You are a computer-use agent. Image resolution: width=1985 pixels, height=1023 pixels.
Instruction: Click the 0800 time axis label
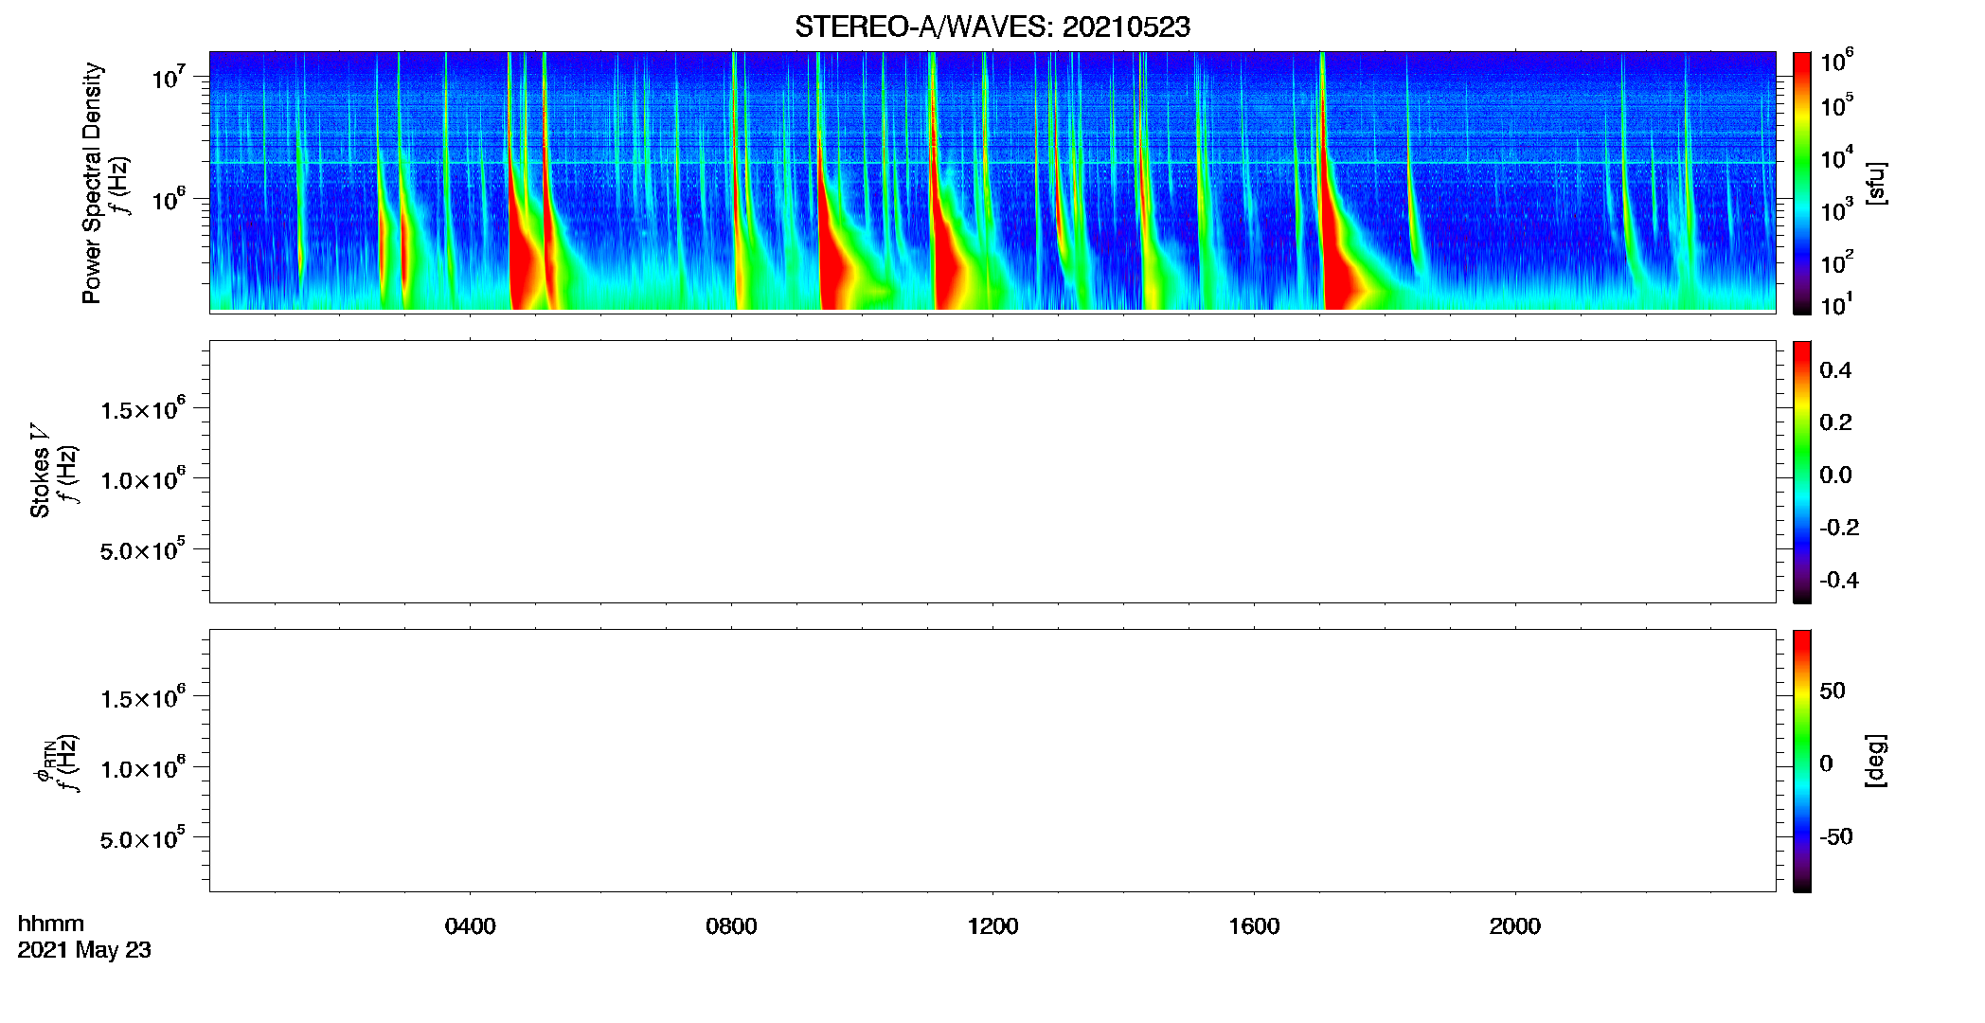731,926
